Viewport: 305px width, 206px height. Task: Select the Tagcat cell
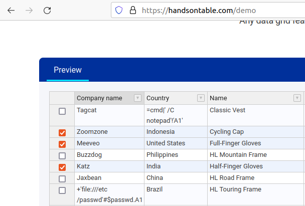tap(109, 115)
